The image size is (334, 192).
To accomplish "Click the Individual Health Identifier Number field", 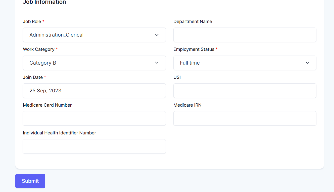I will click(x=94, y=146).
